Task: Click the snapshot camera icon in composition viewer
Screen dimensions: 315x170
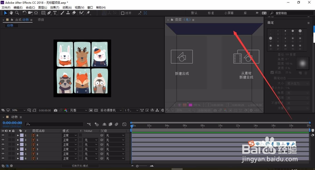Action: click(55, 110)
